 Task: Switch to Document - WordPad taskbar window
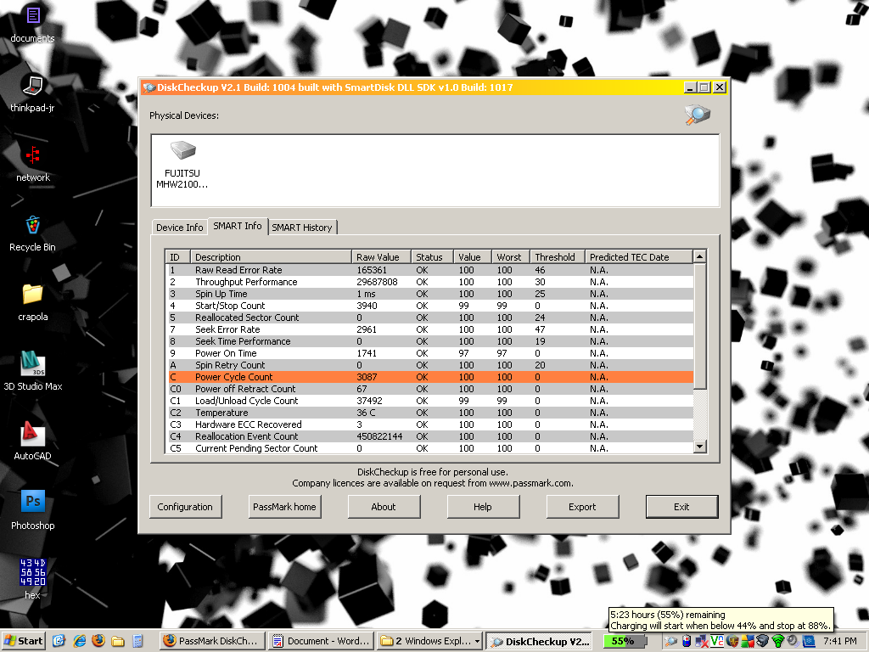click(x=322, y=641)
